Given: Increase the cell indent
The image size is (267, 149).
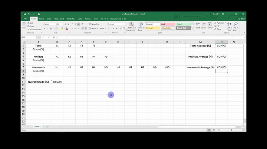Looking at the screenshot, I should click(x=86, y=28).
